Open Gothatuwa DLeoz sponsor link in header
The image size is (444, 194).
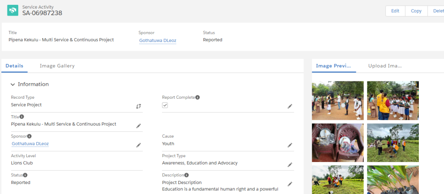(158, 41)
